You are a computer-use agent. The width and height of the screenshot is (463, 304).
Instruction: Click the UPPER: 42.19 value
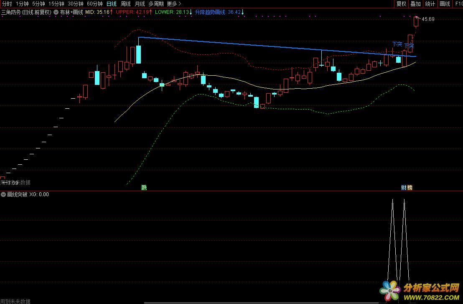[x=132, y=12]
